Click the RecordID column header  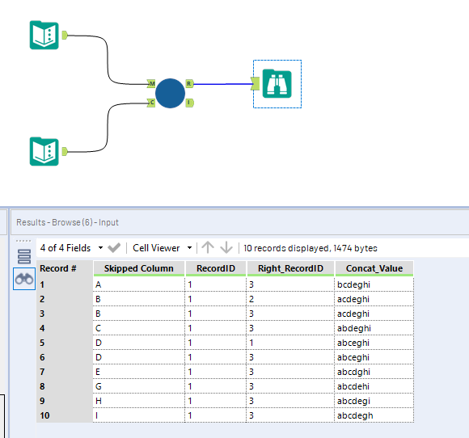tap(216, 268)
